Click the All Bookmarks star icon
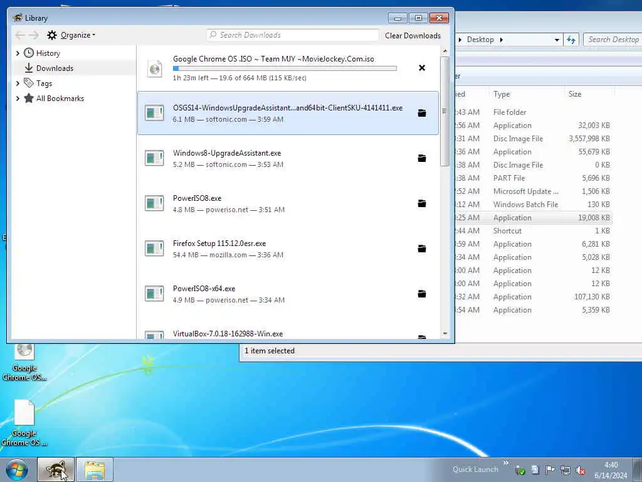Image resolution: width=642 pixels, height=482 pixels. [x=29, y=98]
